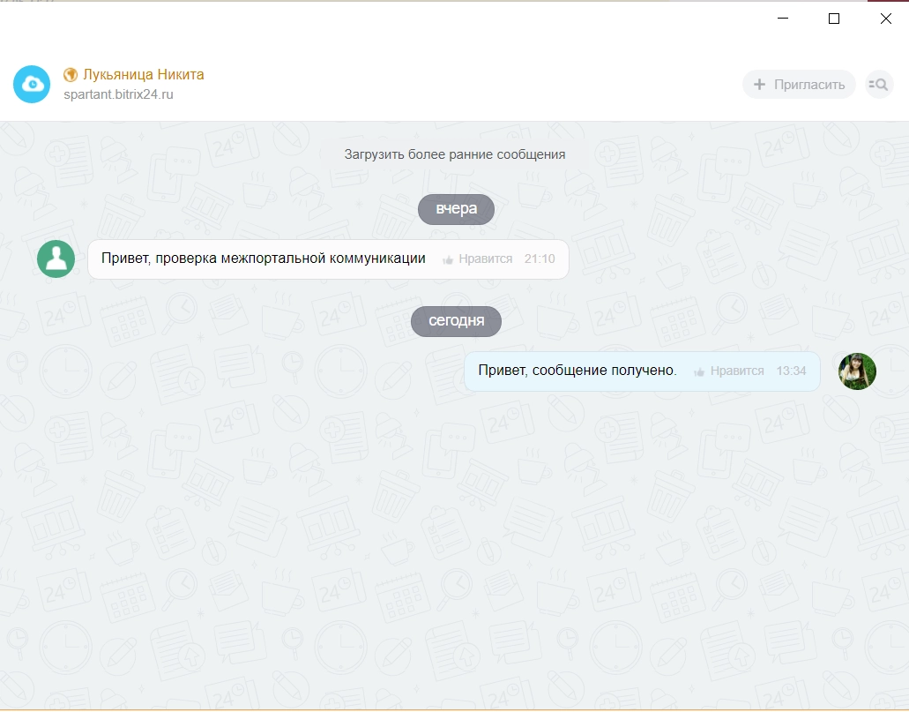Image resolution: width=909 pixels, height=712 pixels.
Task: Click your profile photo next to the sent message
Action: pos(856,371)
